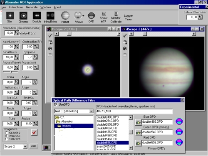Expand the Wave tool dropdown arrow

[83, 16]
